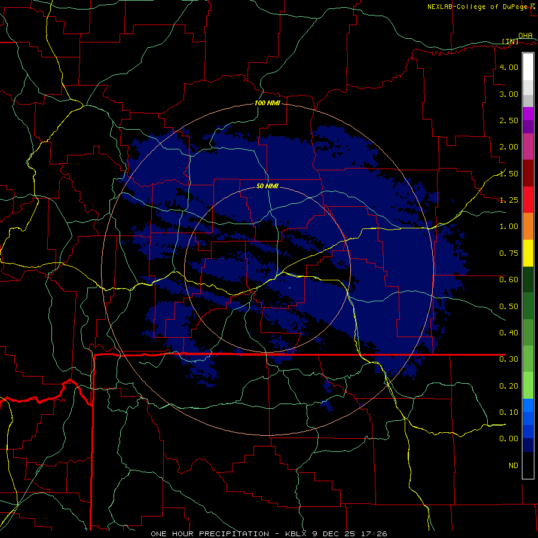Click the 1.25 legend value
The image size is (538, 538).
pos(509,200)
